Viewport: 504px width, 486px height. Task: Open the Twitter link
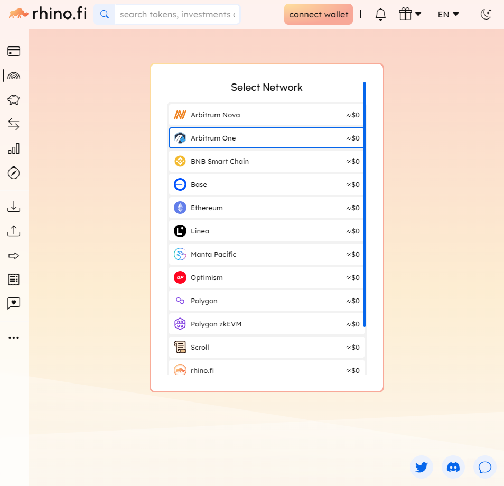tap(422, 467)
